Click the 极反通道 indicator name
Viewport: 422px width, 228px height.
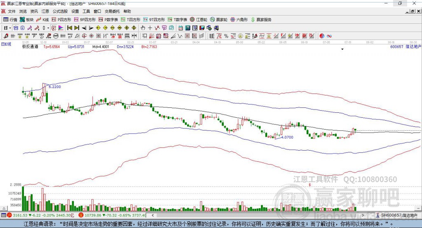30,47
